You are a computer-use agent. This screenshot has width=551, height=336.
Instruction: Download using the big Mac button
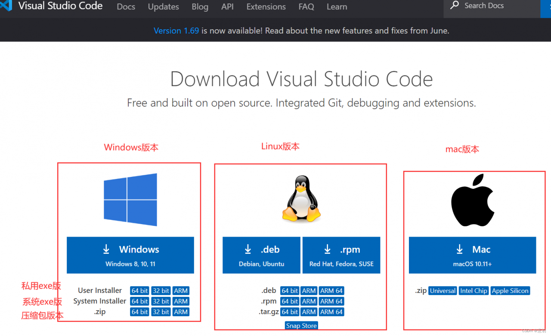pos(473,255)
